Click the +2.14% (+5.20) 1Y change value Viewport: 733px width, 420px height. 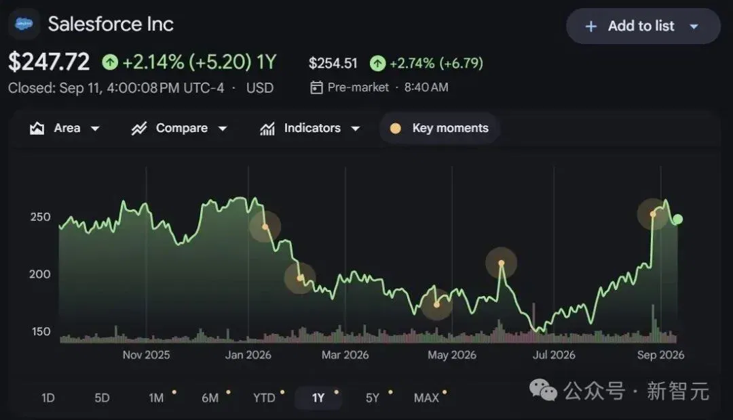tap(200, 62)
